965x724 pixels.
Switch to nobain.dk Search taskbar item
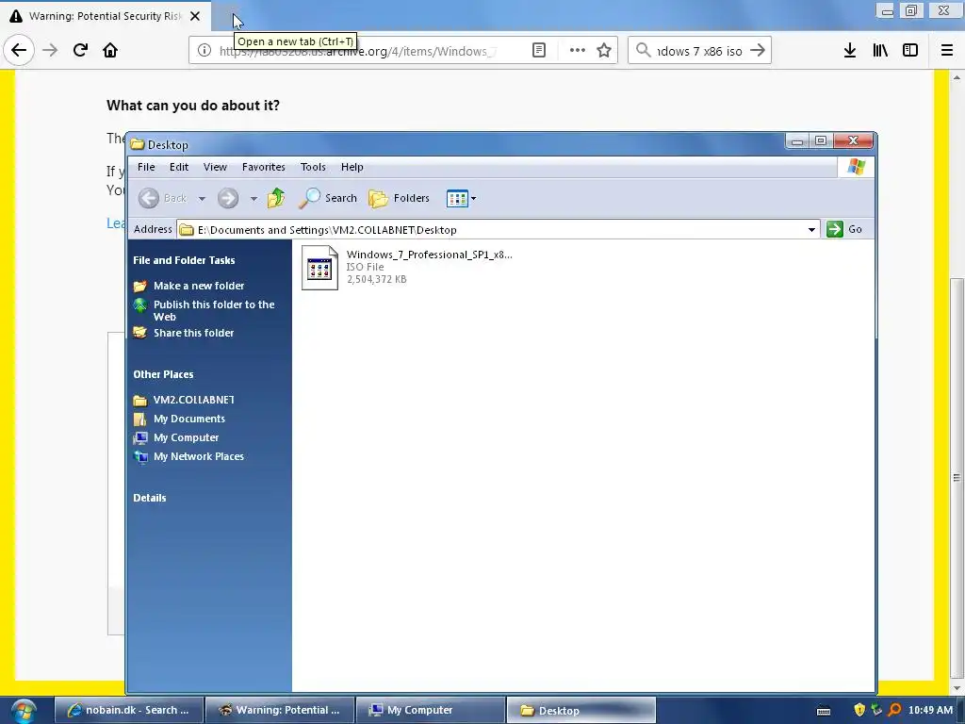pos(128,710)
